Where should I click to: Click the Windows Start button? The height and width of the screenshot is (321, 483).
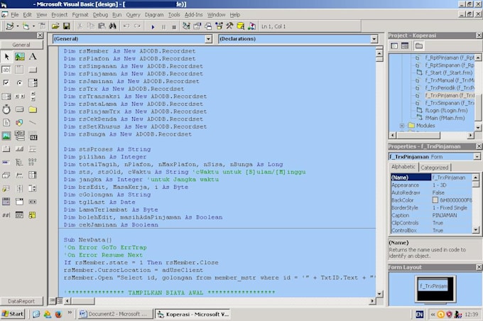tap(13, 314)
